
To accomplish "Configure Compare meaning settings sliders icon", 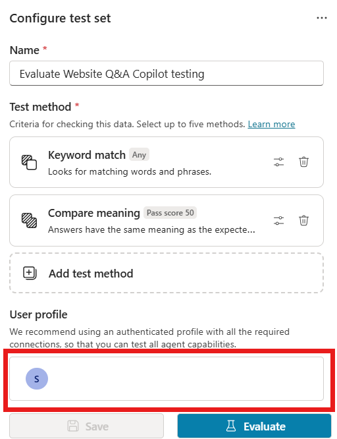I will (x=278, y=220).
